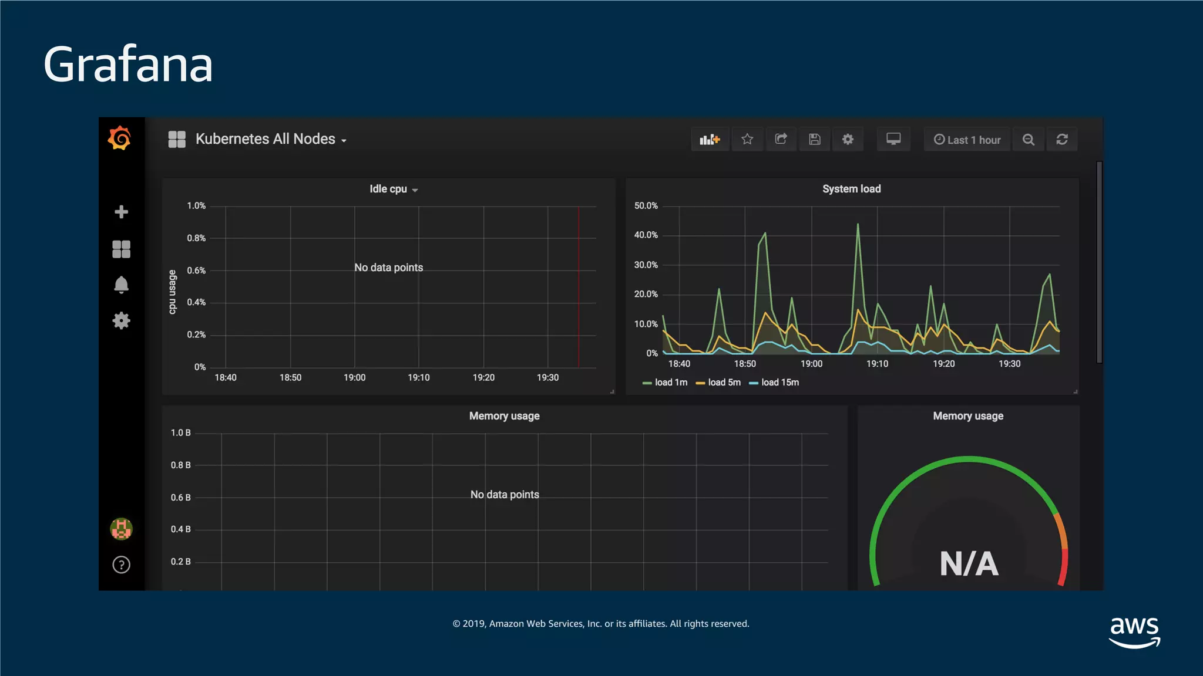Viewport: 1203px width, 676px height.
Task: Star this dashboard as favorite
Action: pos(747,140)
